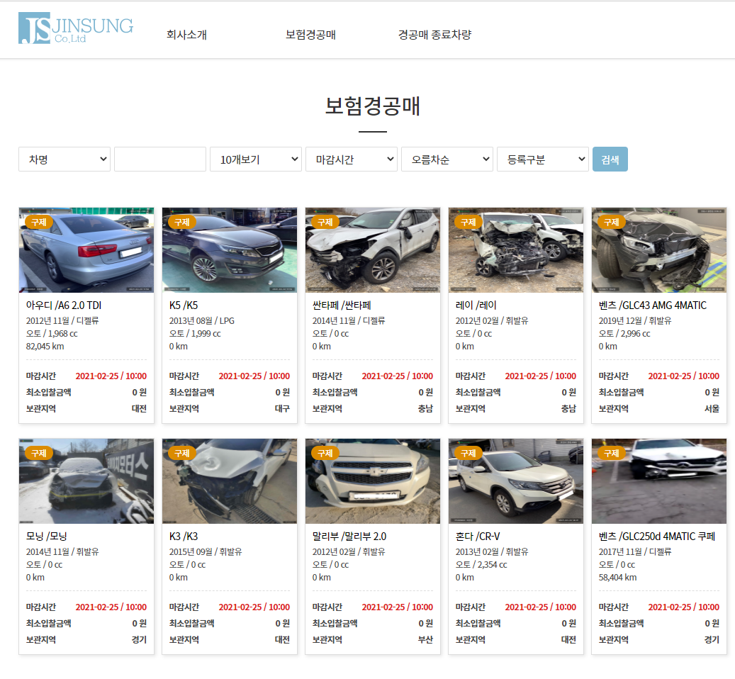Open the 오름차순 sort-order dropdown

point(447,159)
